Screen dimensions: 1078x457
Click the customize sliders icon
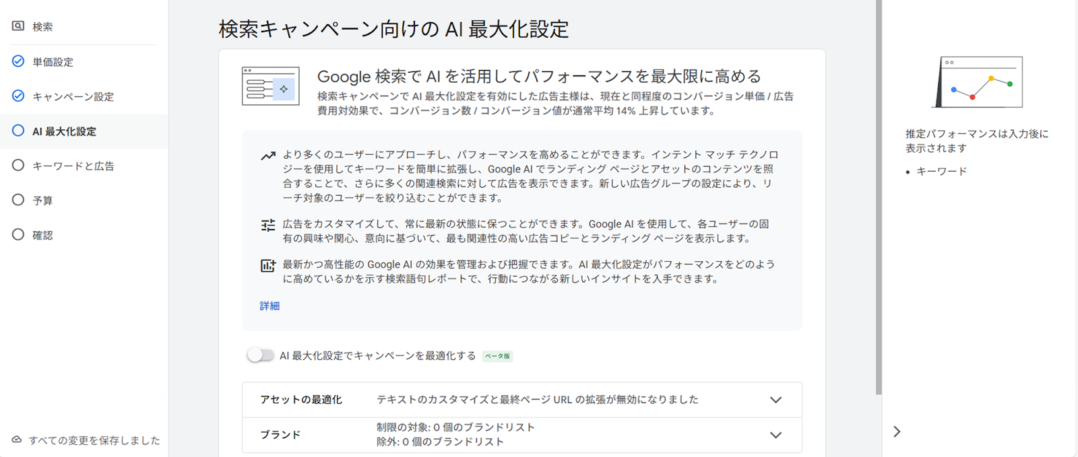[x=268, y=225]
